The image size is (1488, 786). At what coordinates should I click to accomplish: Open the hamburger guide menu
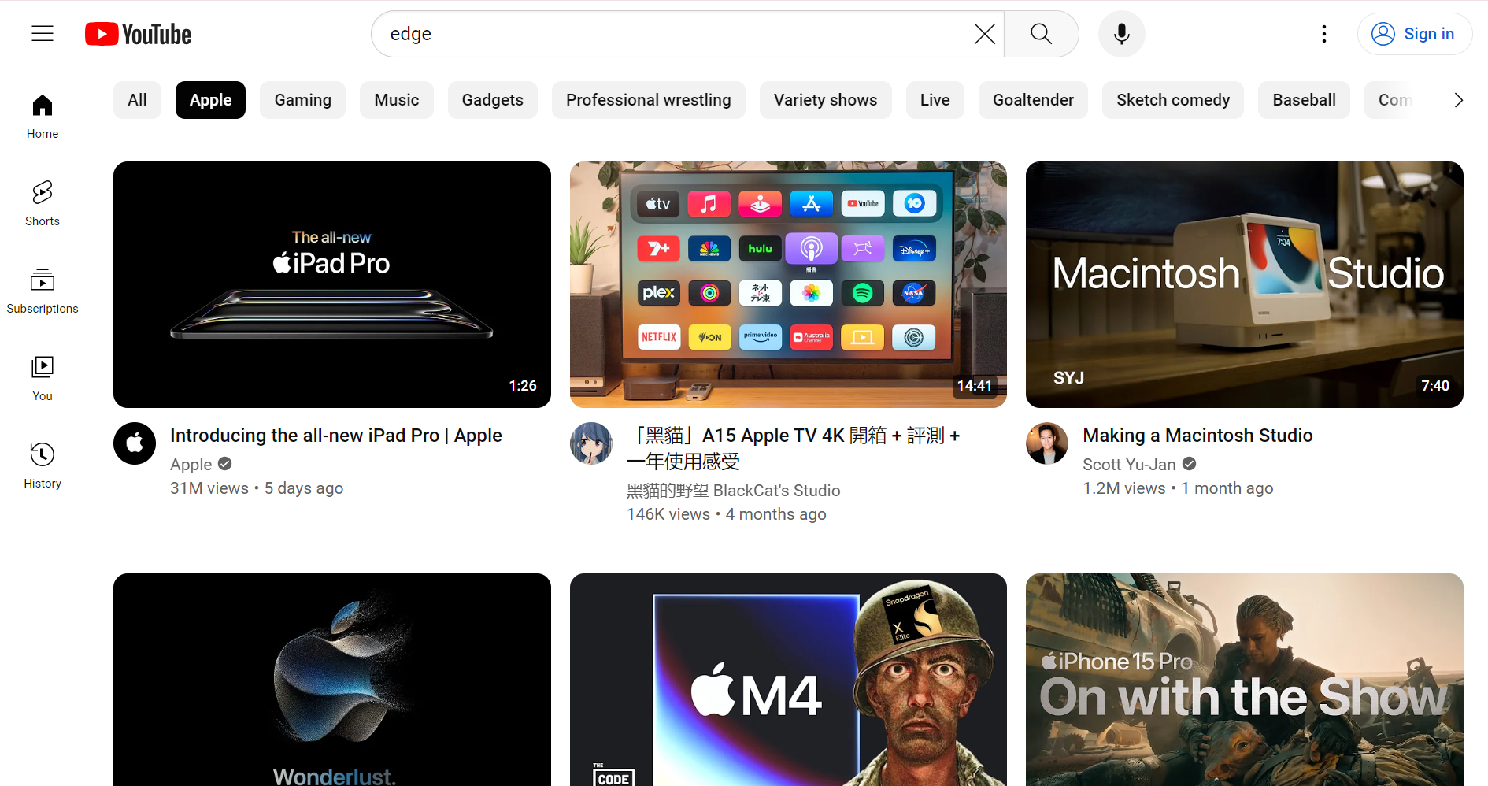coord(43,34)
